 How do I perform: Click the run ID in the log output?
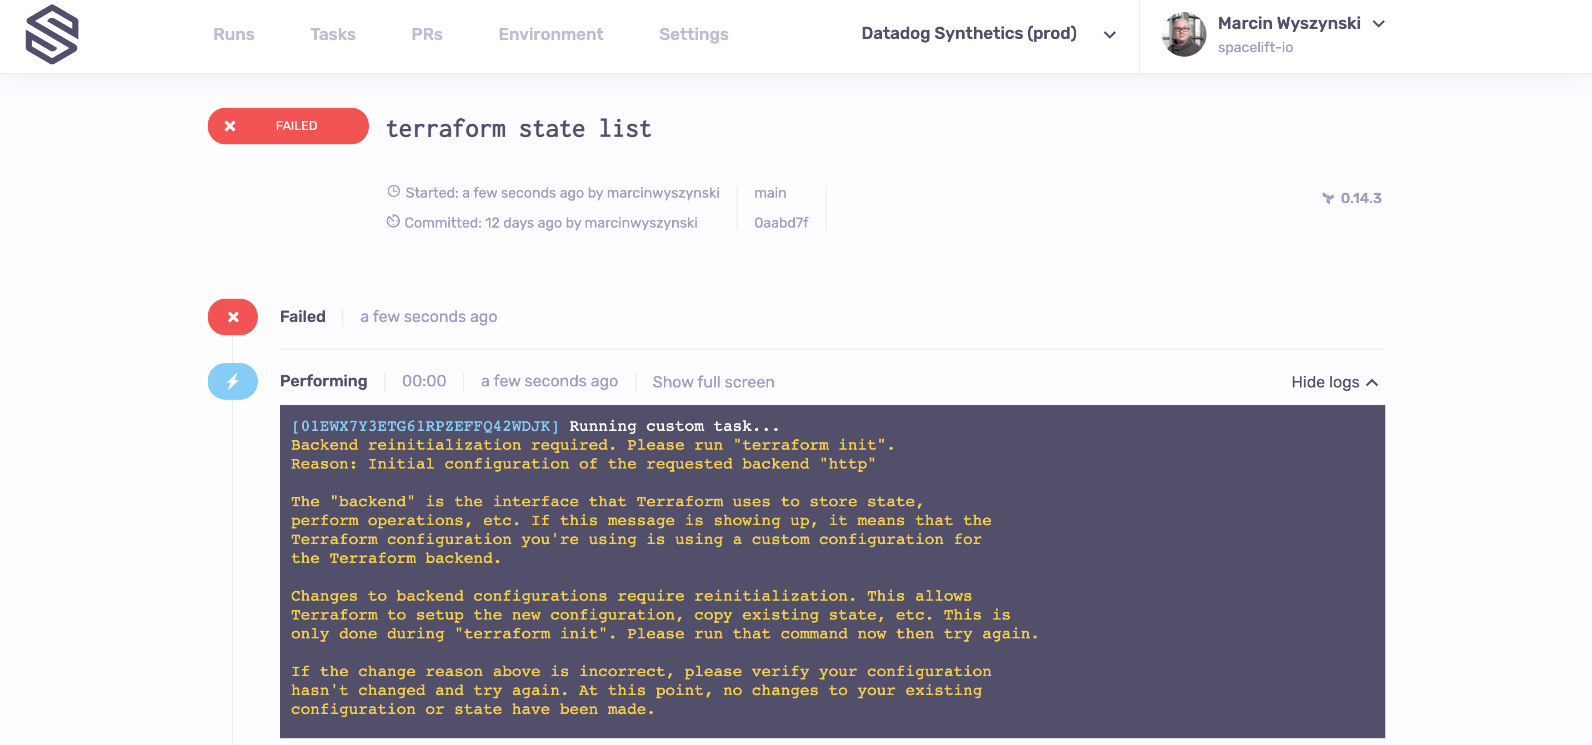[x=425, y=426]
